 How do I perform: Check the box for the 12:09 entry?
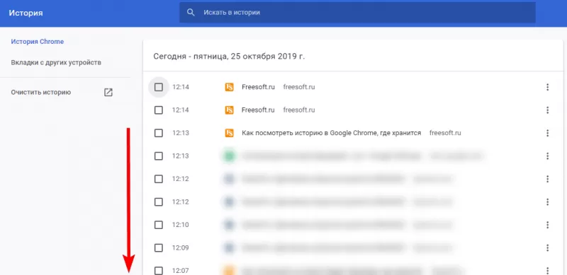pyautogui.click(x=158, y=248)
